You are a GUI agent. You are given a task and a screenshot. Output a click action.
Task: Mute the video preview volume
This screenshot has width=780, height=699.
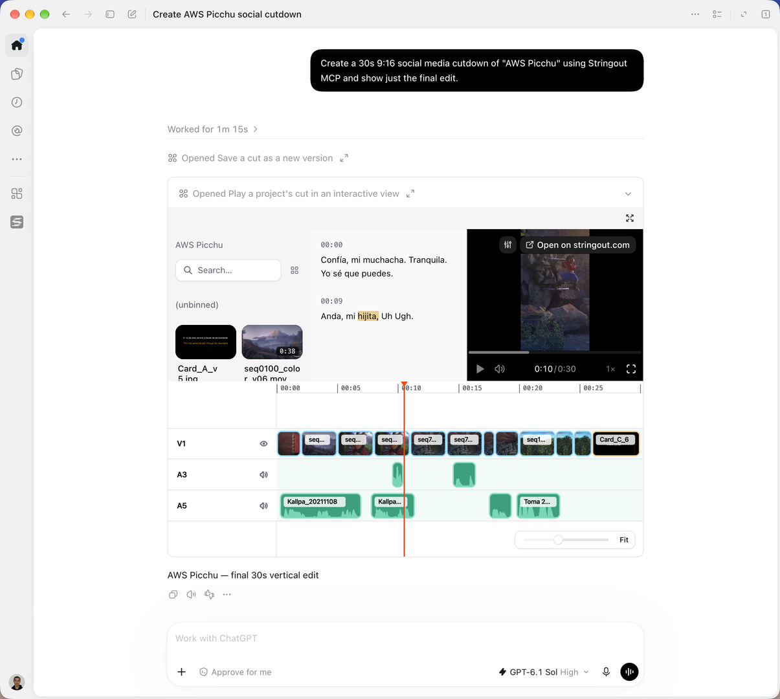(x=500, y=369)
